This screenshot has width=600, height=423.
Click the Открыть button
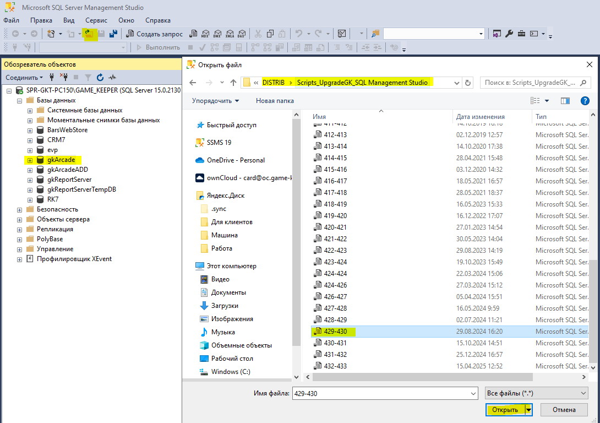pyautogui.click(x=505, y=410)
